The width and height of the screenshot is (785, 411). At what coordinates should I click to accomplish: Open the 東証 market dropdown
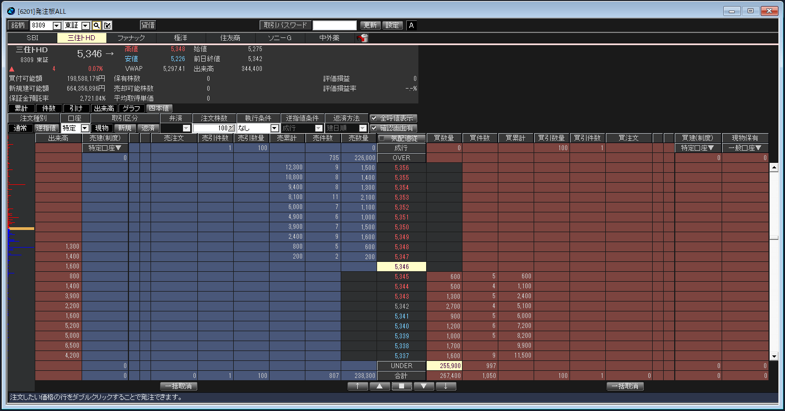pyautogui.click(x=85, y=26)
